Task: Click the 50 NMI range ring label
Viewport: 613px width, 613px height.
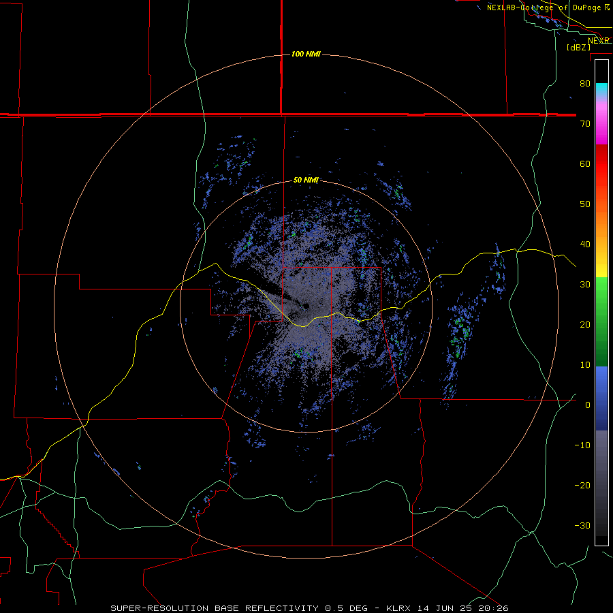Action: (306, 180)
